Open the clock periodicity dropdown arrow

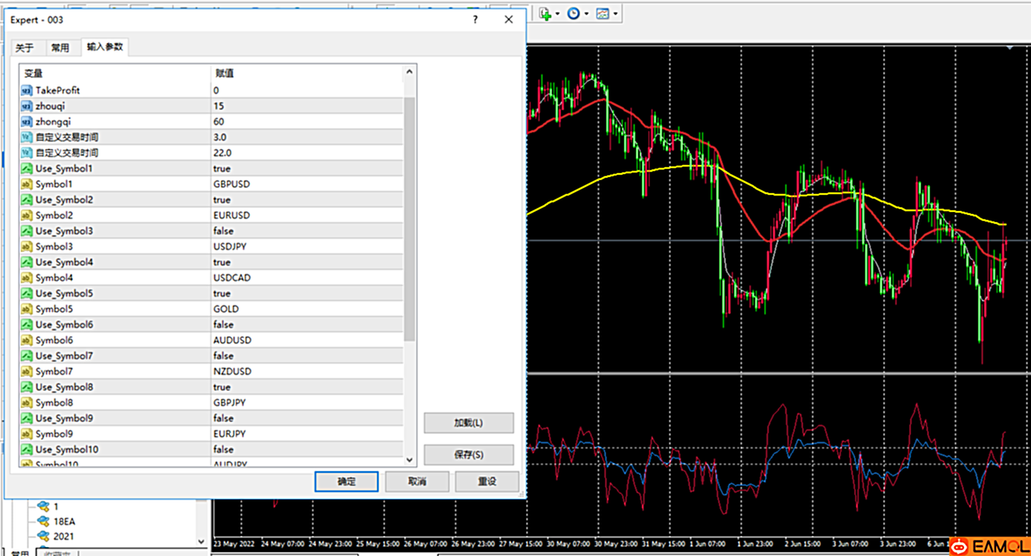point(586,13)
